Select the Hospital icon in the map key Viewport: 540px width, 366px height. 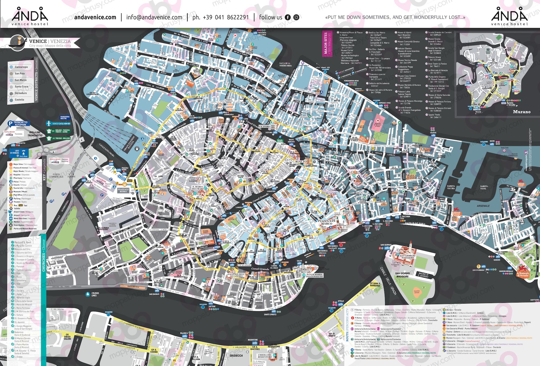11,174
